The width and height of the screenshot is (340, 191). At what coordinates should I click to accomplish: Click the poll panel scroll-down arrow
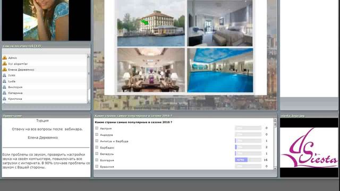coord(275,168)
